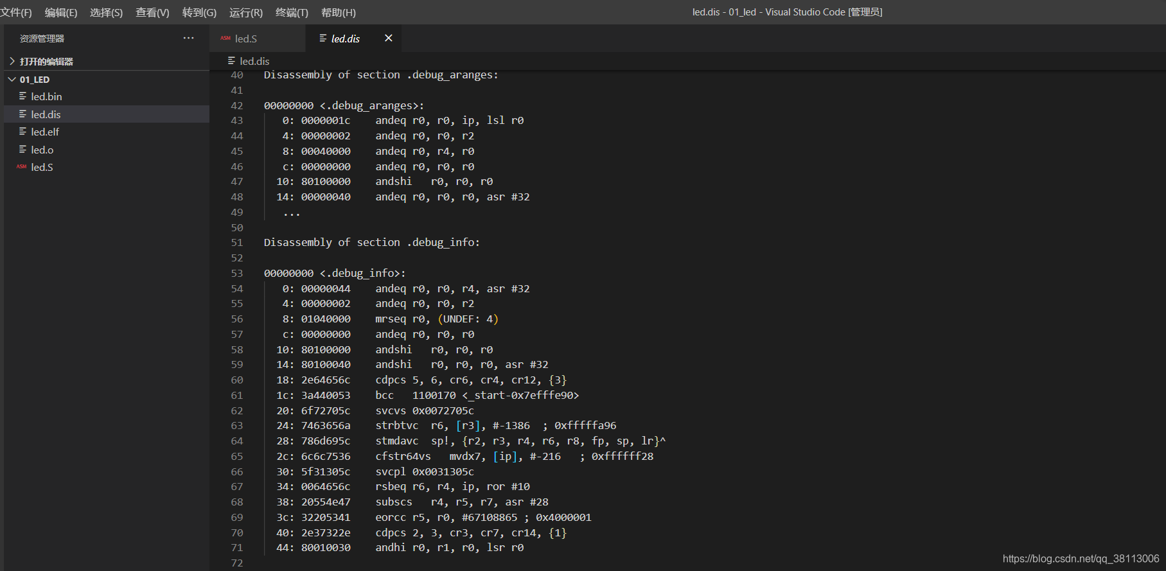Click hex value 00040000
This screenshot has width=1166, height=571.
(326, 152)
